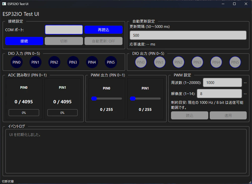The image size is (252, 184).
Task: Open the COM ポート combo box
Action: [64, 30]
